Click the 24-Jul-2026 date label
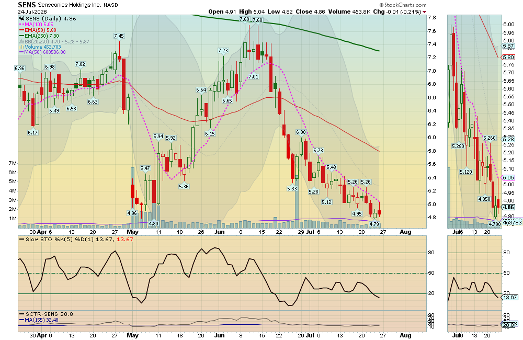This screenshot has height=340, width=523. click(32, 12)
